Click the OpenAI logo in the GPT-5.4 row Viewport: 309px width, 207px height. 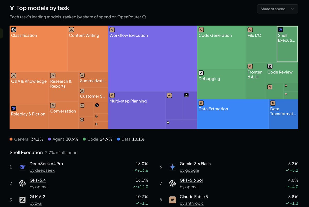point(22,183)
